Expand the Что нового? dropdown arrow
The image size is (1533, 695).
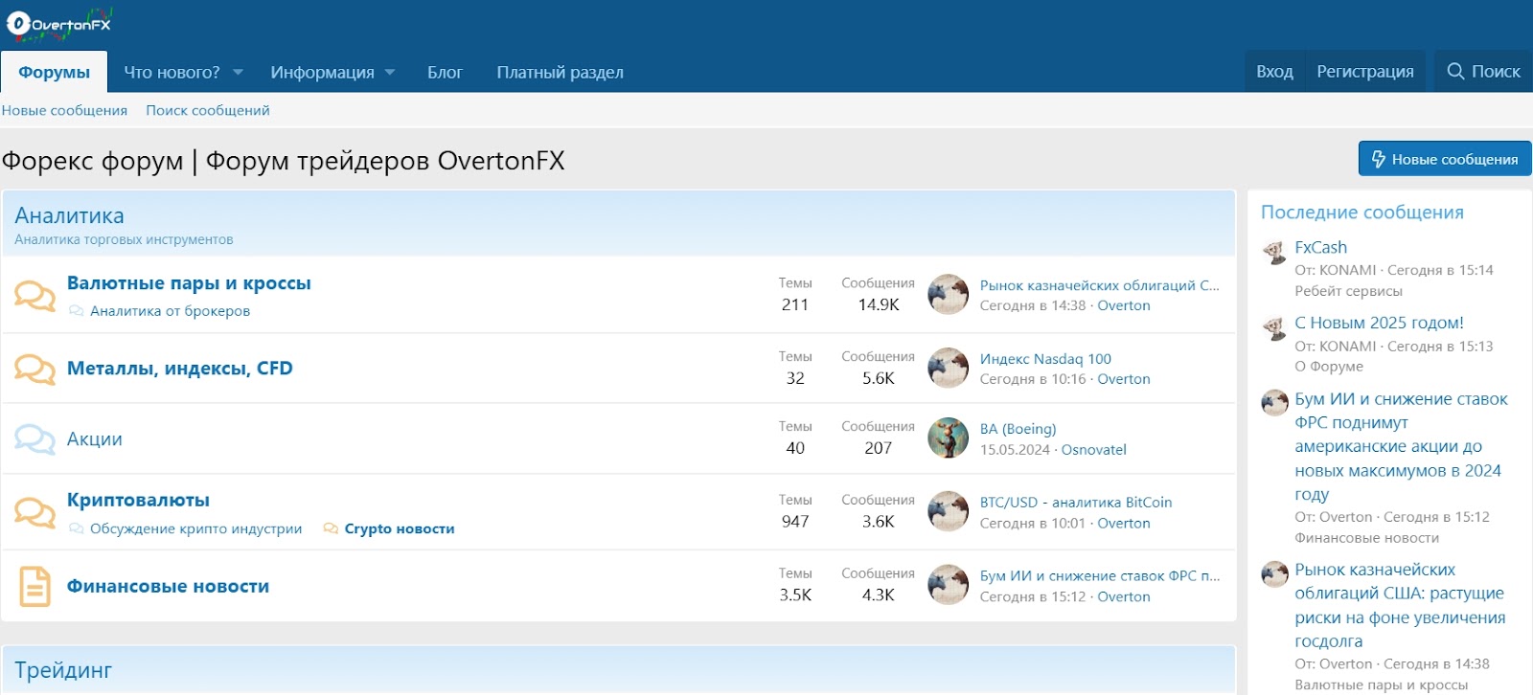pyautogui.click(x=239, y=73)
